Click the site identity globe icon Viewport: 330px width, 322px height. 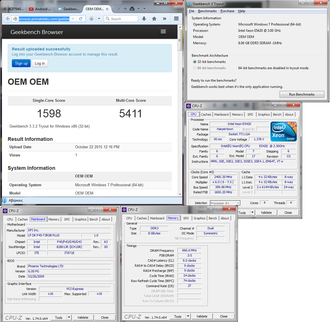tap(15, 19)
